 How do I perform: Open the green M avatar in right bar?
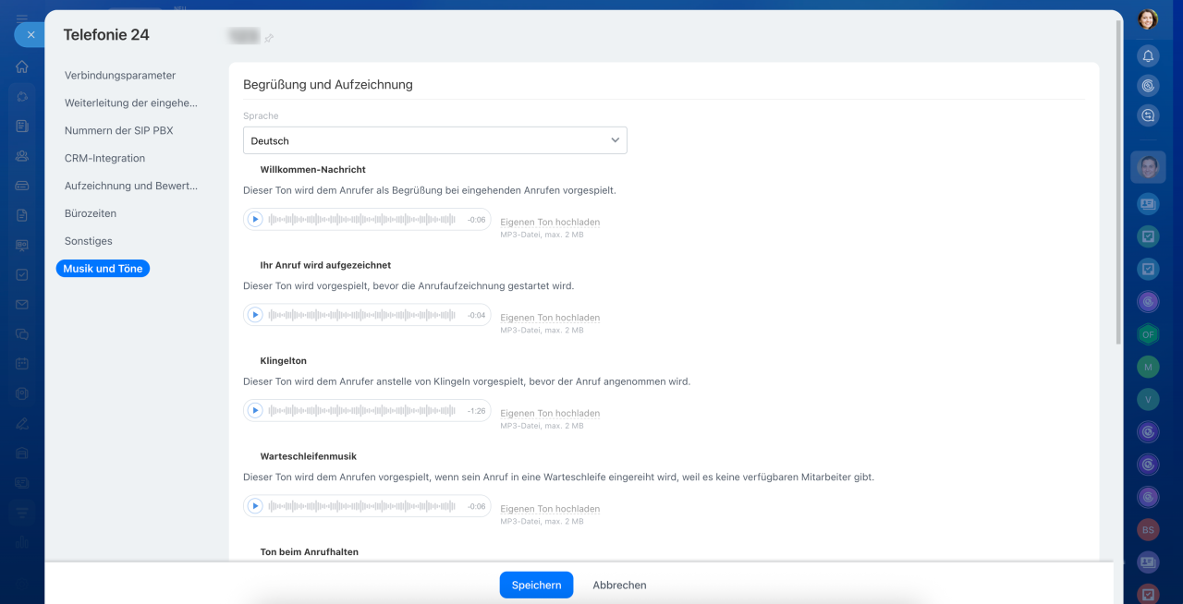[x=1148, y=367]
